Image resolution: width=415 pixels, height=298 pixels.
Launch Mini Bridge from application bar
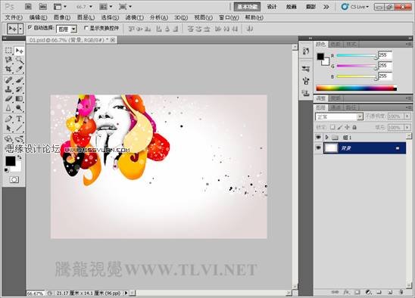(42, 7)
